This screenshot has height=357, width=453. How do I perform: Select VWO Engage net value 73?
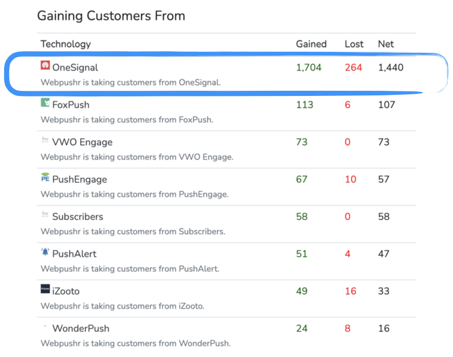(384, 142)
